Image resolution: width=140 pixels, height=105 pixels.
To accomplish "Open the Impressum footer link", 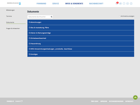I will point(104,101).
